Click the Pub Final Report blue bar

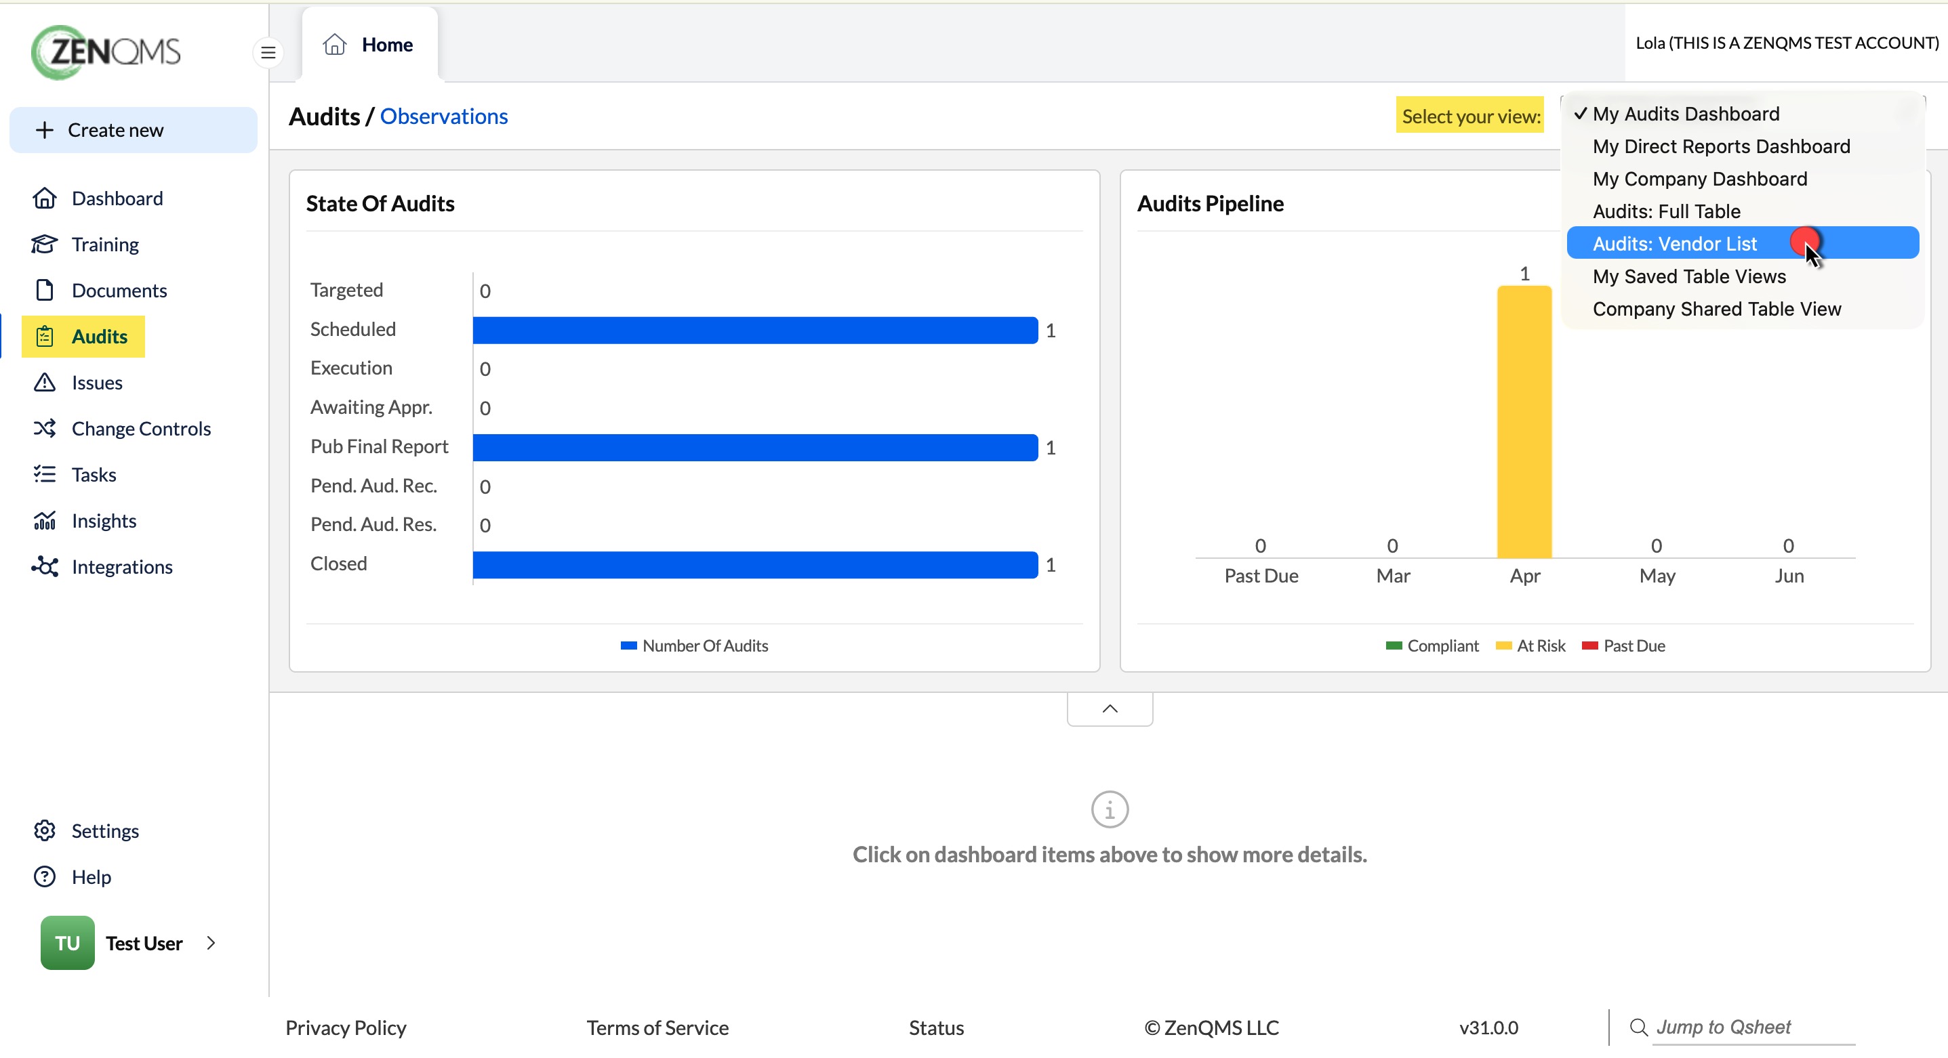(756, 448)
